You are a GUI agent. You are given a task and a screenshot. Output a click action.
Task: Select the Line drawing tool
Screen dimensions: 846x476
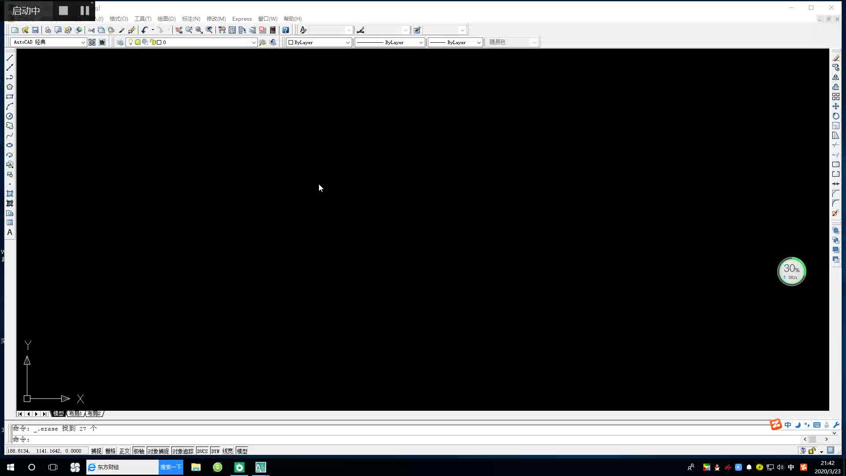point(10,58)
